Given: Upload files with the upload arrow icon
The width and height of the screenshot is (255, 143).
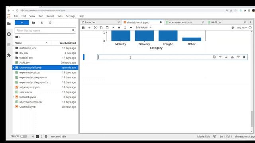Looking at the screenshot, I should click(x=42, y=23).
